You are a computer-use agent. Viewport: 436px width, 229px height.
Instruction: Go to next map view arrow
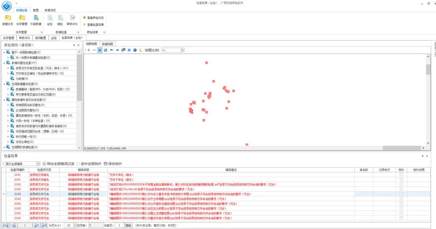click(x=117, y=50)
